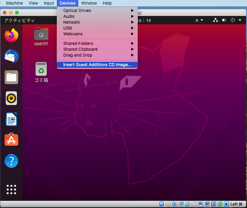Click the VM window green zoom button
Image resolution: width=247 pixels, height=208 pixels.
17,13
